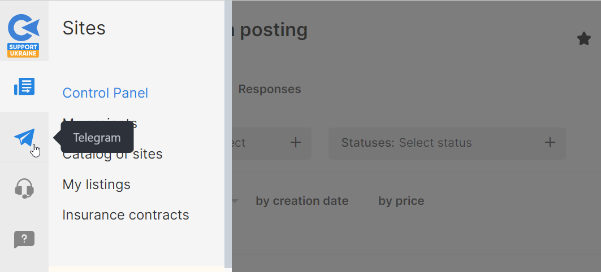This screenshot has height=272, width=601.
Task: Click the Sites heading in the menu panel
Action: point(84,28)
